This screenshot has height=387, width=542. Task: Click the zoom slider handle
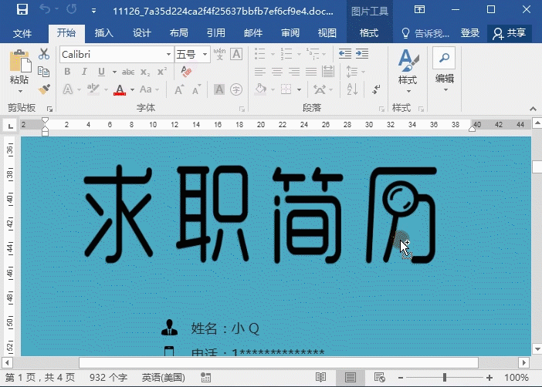click(445, 378)
